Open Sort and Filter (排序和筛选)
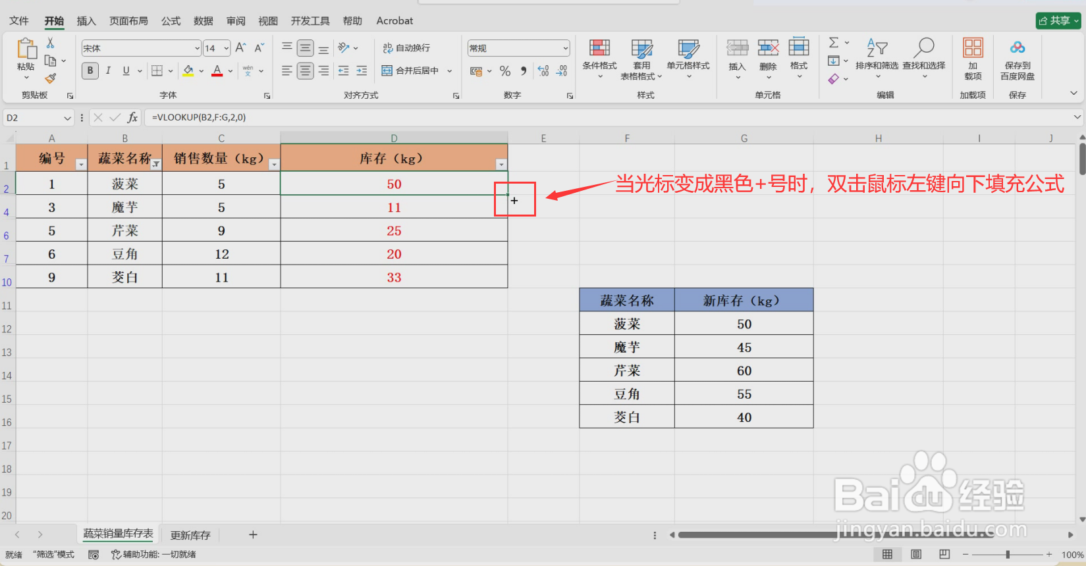Image resolution: width=1086 pixels, height=566 pixels. click(877, 58)
